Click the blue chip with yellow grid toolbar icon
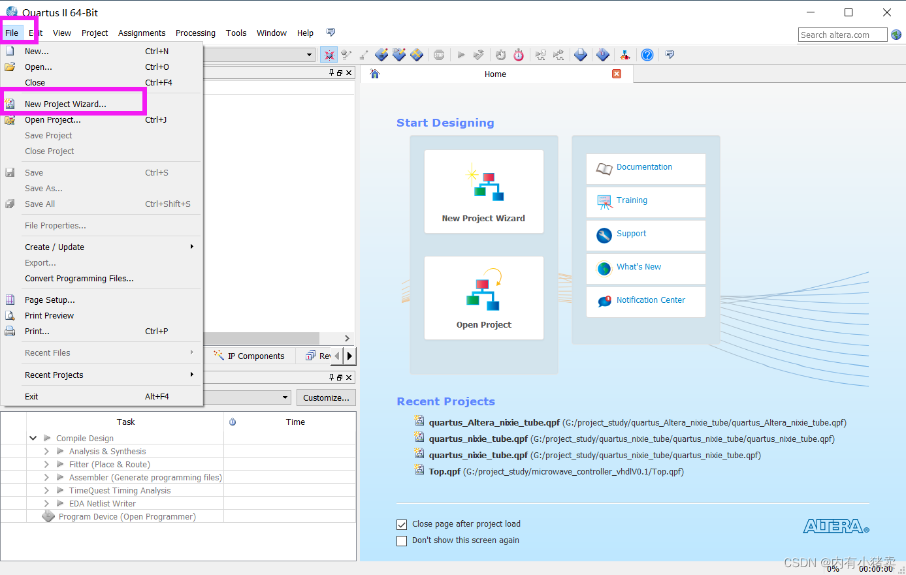 [x=417, y=55]
